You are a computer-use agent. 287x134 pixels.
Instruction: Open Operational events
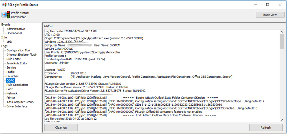pos(14,33)
